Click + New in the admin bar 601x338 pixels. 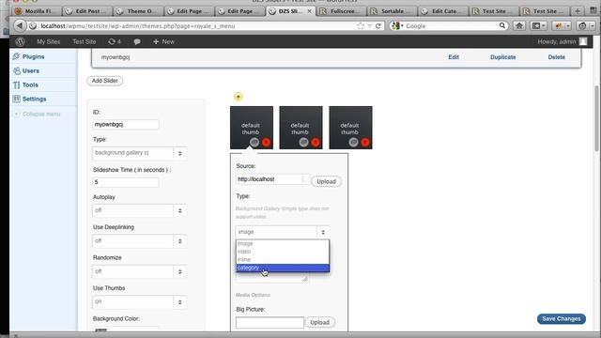pyautogui.click(x=163, y=41)
